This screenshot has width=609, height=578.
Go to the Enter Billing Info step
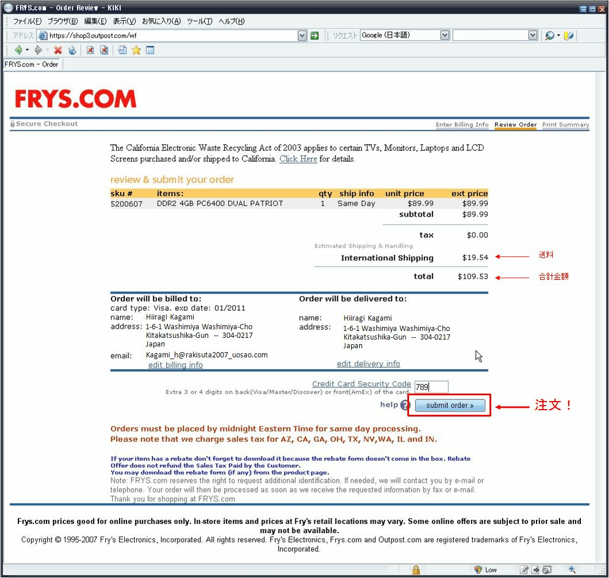[x=462, y=125]
